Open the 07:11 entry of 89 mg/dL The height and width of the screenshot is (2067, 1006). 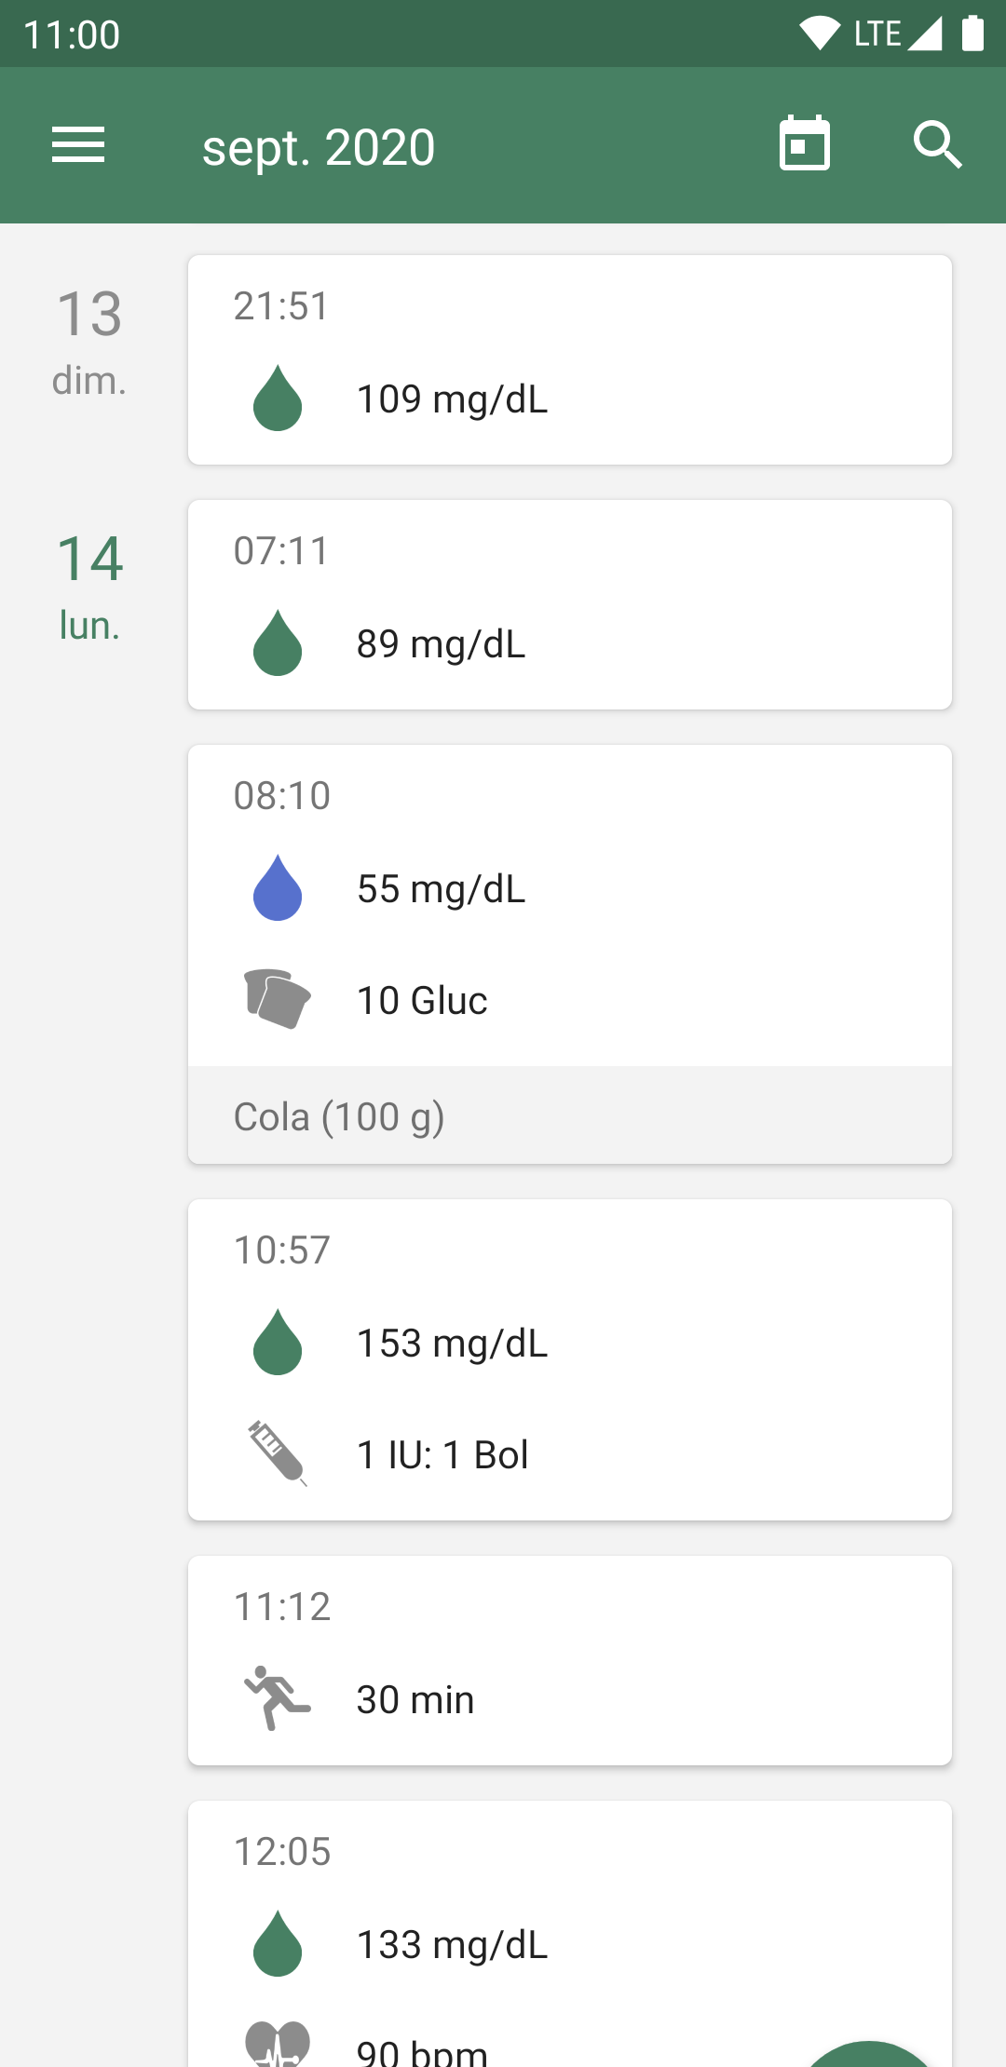point(569,605)
